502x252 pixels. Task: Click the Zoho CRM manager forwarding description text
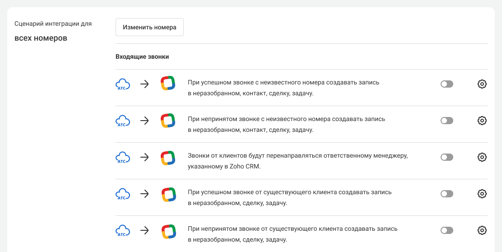[x=297, y=161]
